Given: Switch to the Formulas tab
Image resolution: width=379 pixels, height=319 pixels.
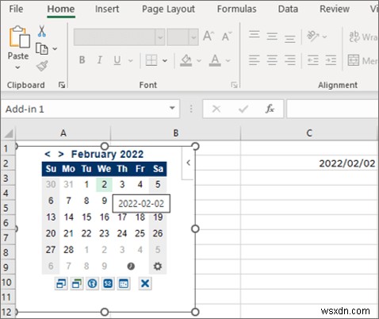Looking at the screenshot, I should coord(236,9).
